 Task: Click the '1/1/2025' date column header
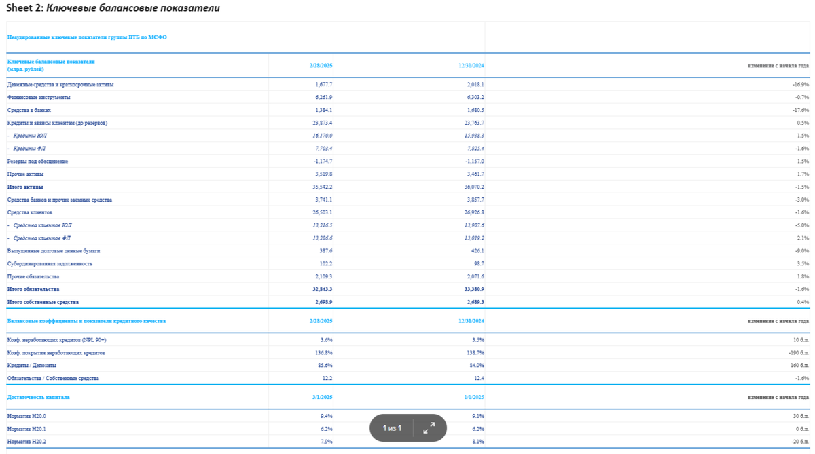point(473,397)
